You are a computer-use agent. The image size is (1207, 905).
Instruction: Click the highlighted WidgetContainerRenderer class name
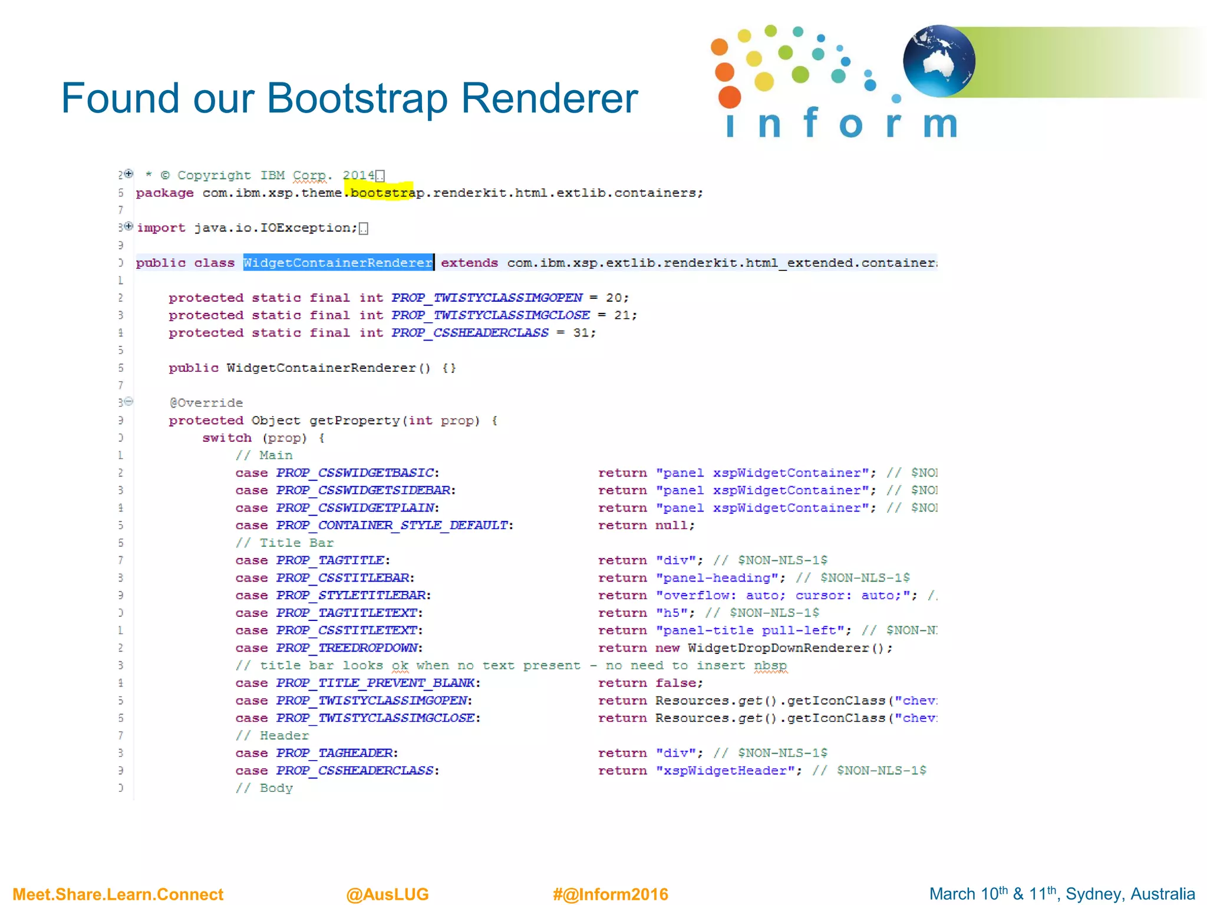tap(338, 263)
